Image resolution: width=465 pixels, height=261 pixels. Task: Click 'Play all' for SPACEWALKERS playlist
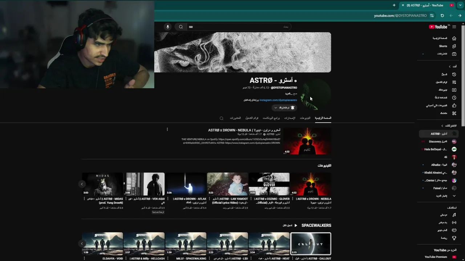[290, 225]
